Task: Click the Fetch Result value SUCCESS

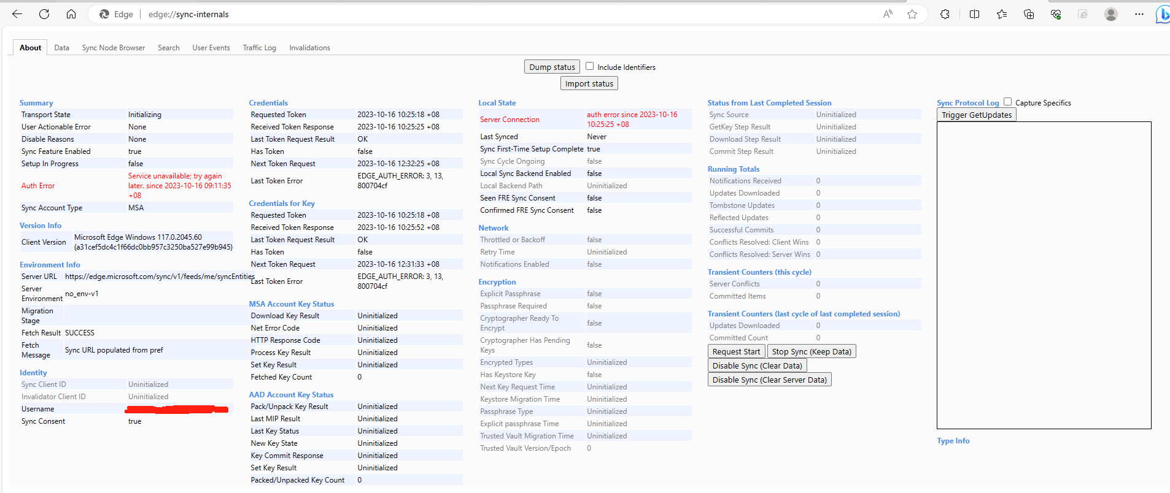Action: click(x=80, y=332)
